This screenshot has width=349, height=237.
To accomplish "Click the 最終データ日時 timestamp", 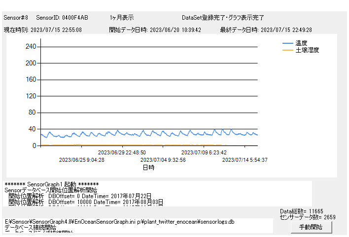I will (x=266, y=30).
